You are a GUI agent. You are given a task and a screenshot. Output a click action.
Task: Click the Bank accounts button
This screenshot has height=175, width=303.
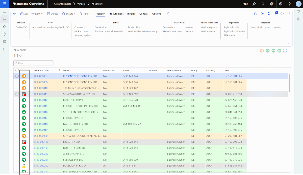point(81,31)
